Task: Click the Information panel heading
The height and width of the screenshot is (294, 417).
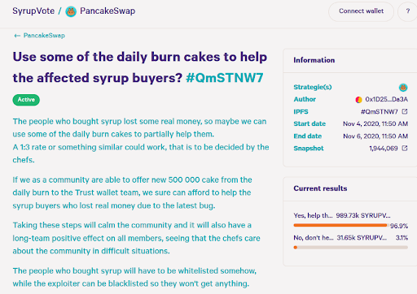Action: tap(314, 60)
